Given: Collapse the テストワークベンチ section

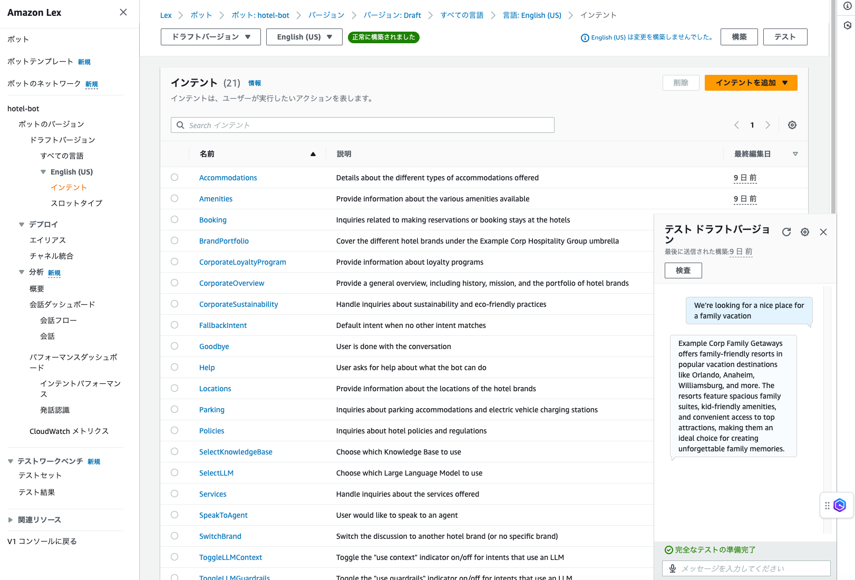Looking at the screenshot, I should click(x=11, y=461).
